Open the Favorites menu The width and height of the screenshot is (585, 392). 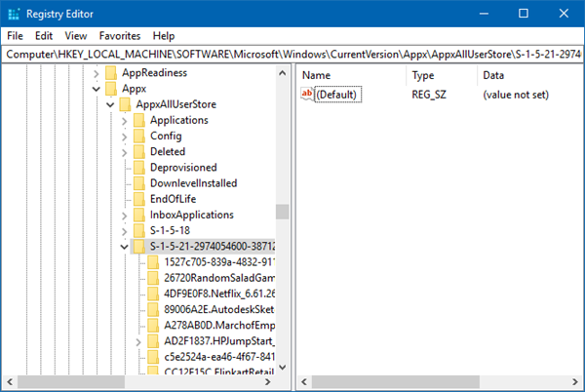pyautogui.click(x=122, y=35)
